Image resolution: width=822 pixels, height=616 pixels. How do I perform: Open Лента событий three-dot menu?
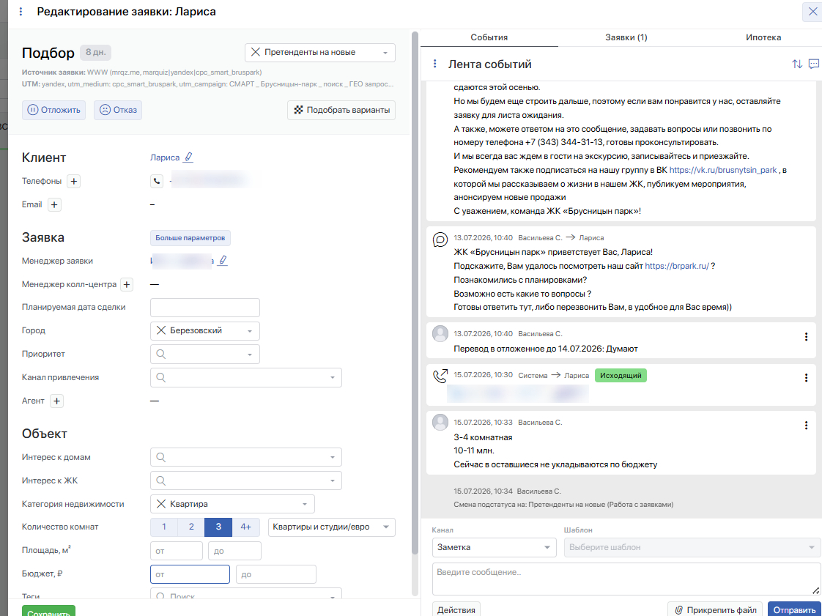click(x=434, y=64)
